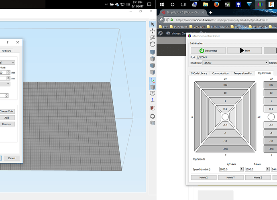Image resolution: width=277 pixels, height=200 pixels.
Task: Click the Port field showing COM5
Action: pyautogui.click(x=236, y=57)
